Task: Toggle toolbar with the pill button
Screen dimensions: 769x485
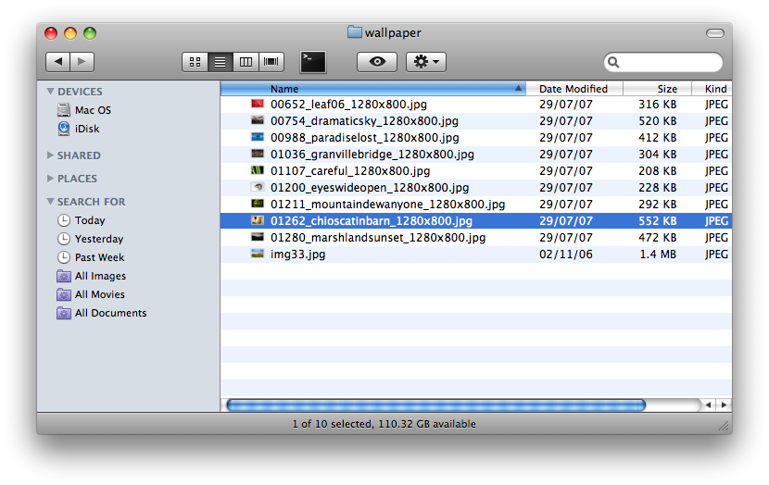Action: tap(715, 33)
